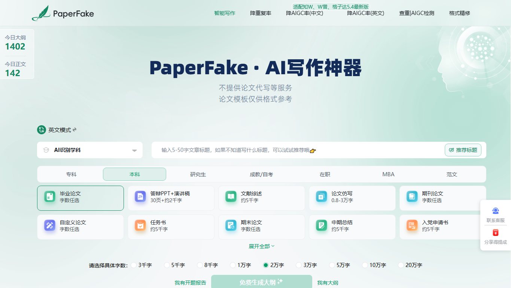Switch to the 成教/自考 tab
511x288 pixels.
pos(261,174)
